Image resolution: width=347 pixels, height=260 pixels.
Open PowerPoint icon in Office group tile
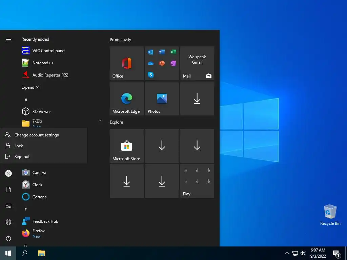coord(162,63)
